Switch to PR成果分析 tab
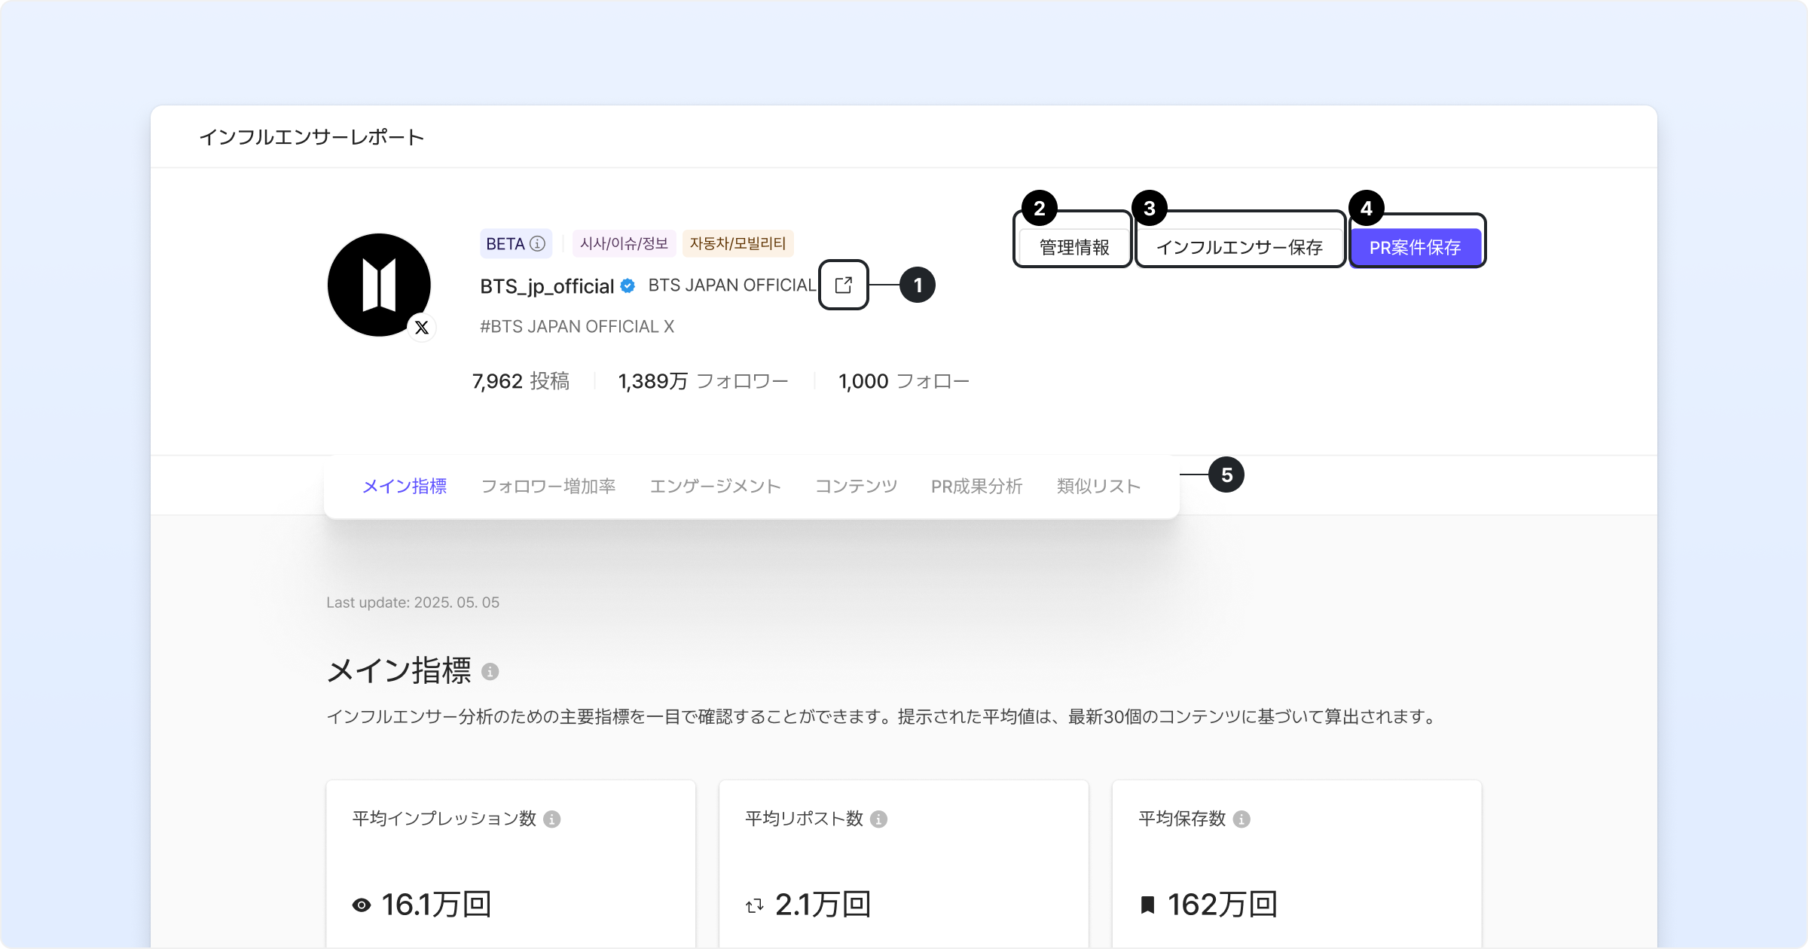The height and width of the screenshot is (949, 1808). click(976, 487)
